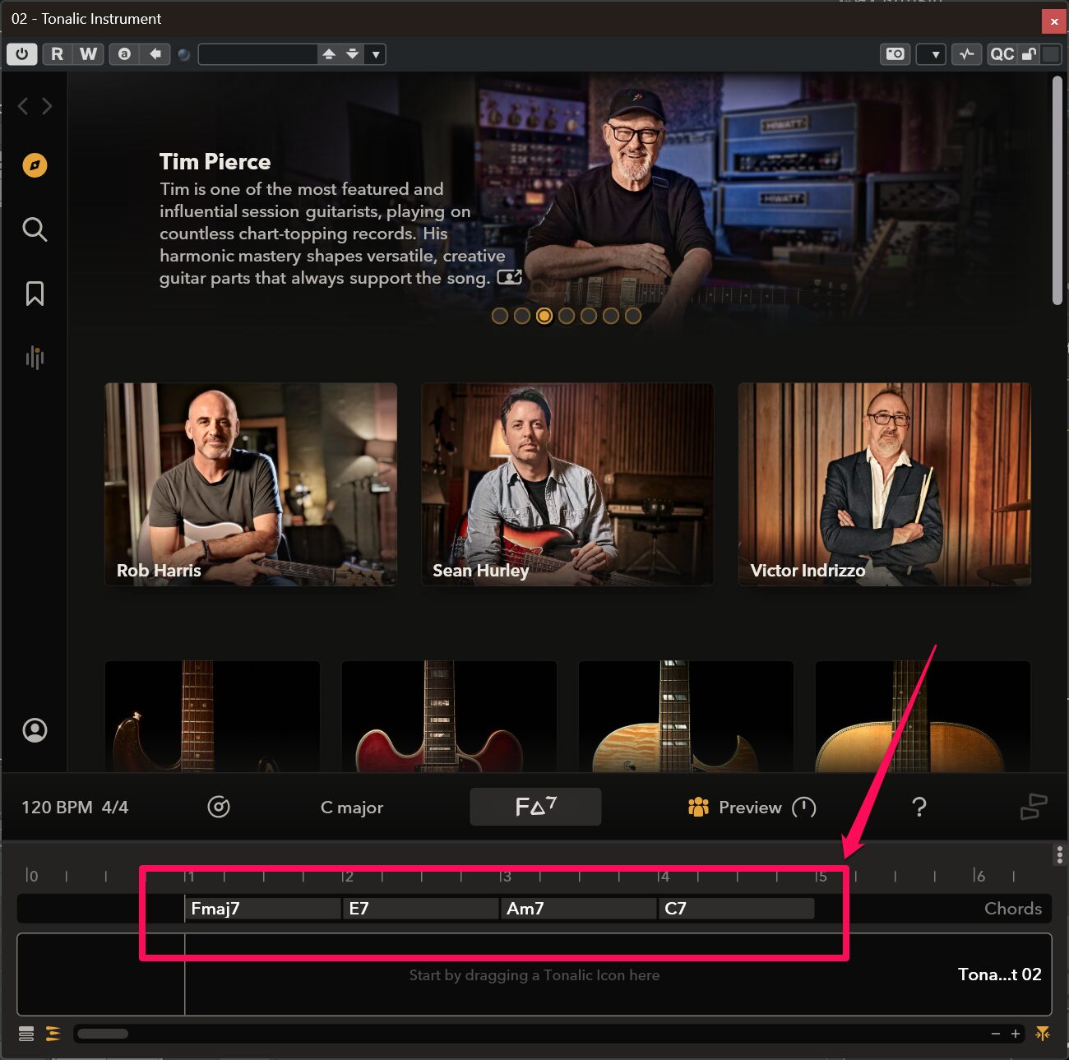Open the user account profile icon
The width and height of the screenshot is (1069, 1060).
pos(35,730)
